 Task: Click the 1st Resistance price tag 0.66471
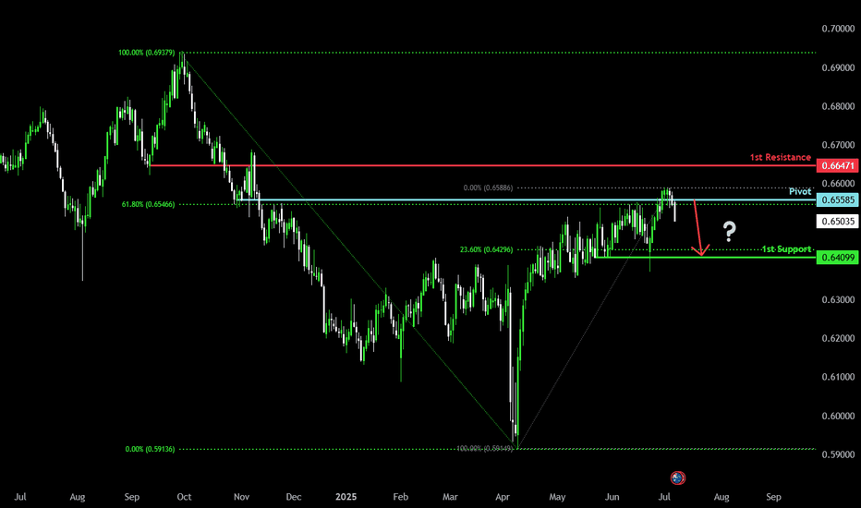click(837, 165)
